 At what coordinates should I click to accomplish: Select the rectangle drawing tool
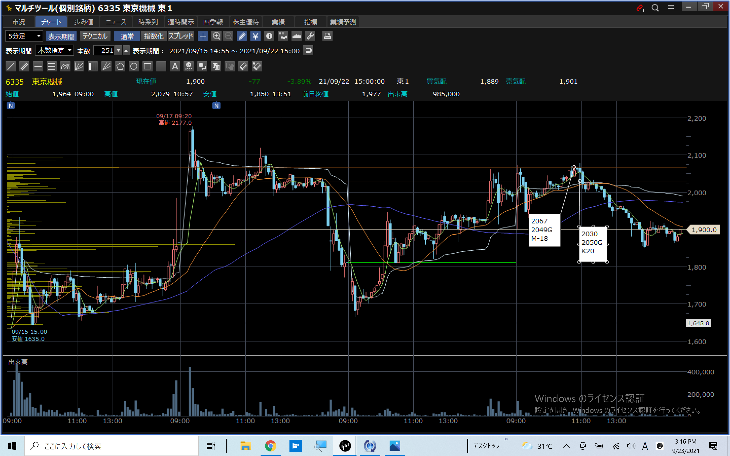[148, 66]
